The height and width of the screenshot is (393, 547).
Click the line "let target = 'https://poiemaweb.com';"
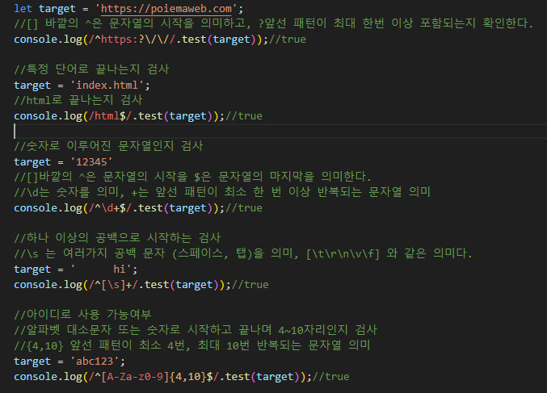tap(128, 8)
